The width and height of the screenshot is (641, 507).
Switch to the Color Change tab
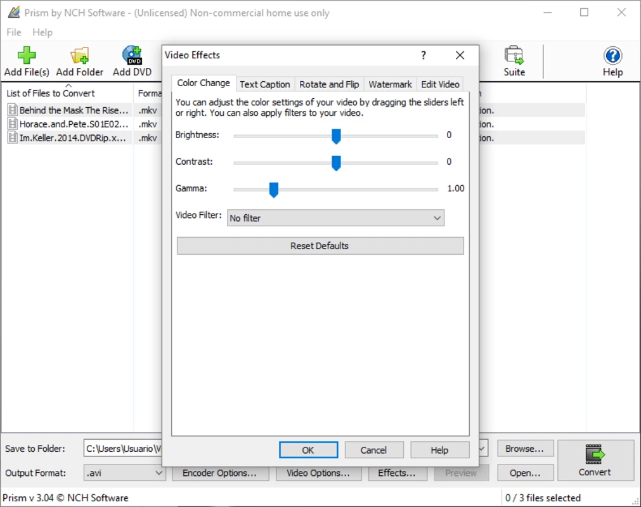(x=204, y=83)
